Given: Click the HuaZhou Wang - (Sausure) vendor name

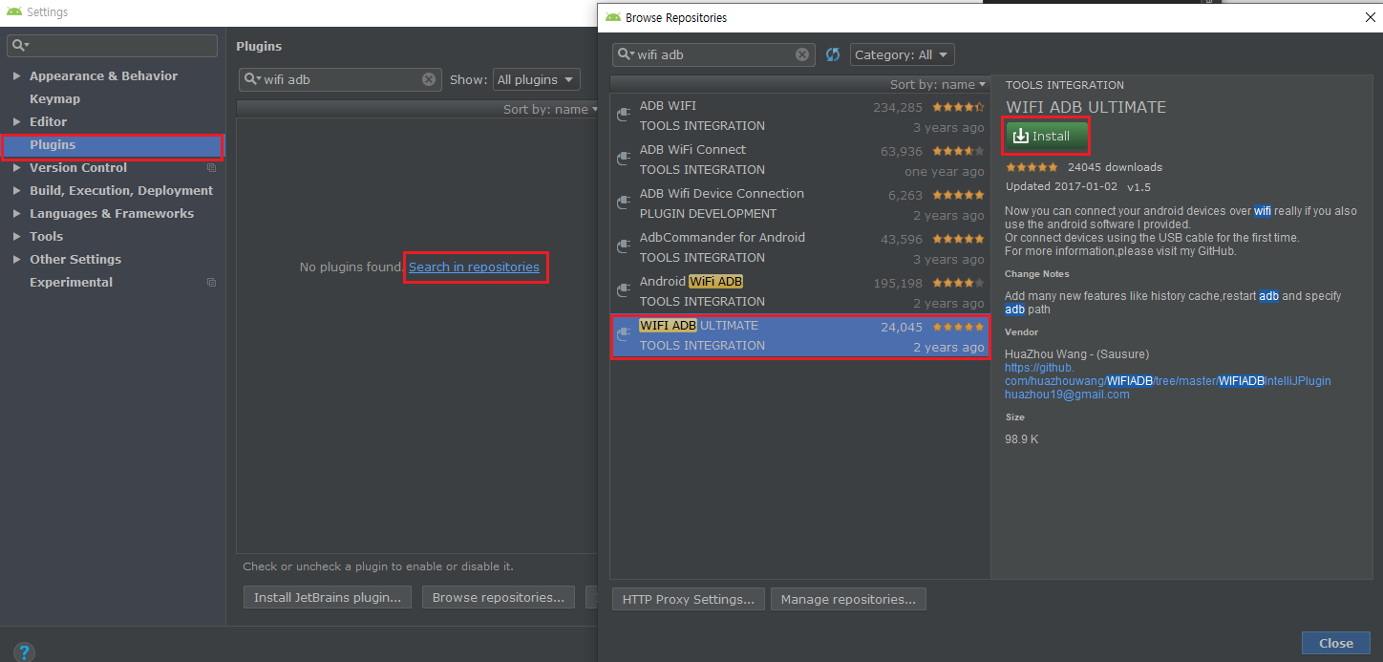Looking at the screenshot, I should [x=1076, y=354].
